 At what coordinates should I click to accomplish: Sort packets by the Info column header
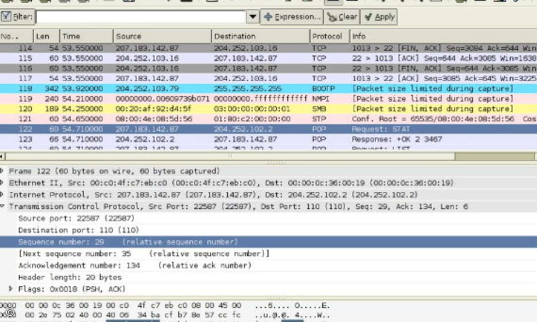(x=443, y=36)
